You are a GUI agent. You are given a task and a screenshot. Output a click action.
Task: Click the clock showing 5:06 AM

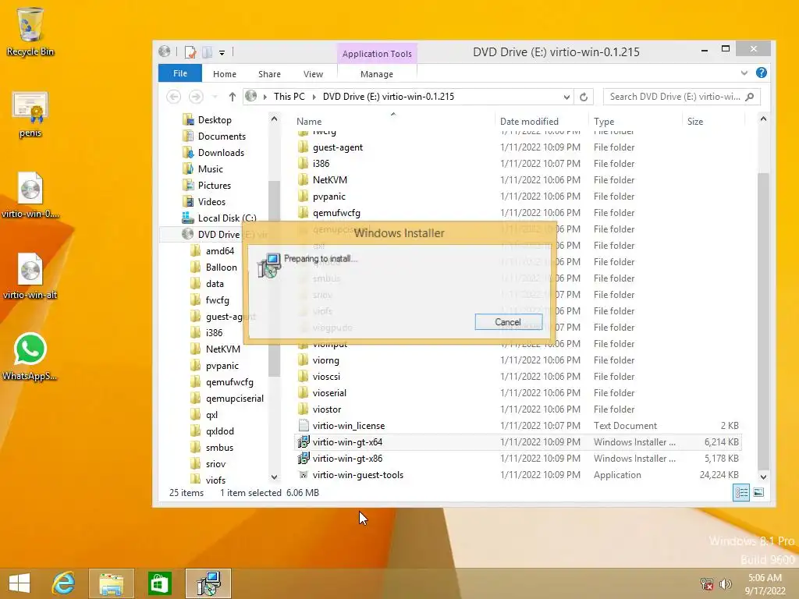(x=765, y=578)
